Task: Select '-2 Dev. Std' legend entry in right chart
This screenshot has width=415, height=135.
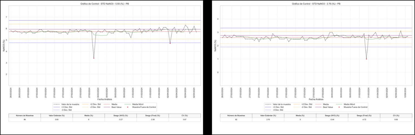Action: click(x=302, y=107)
